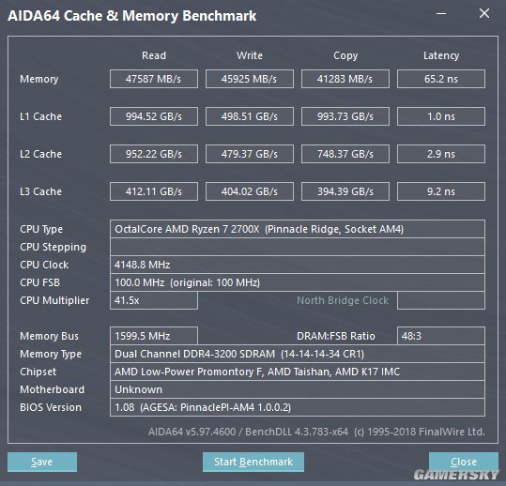Click the Write column header

[250, 55]
